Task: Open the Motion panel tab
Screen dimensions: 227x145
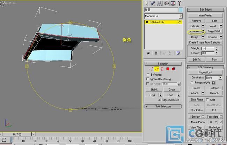Action: tap(167, 3)
